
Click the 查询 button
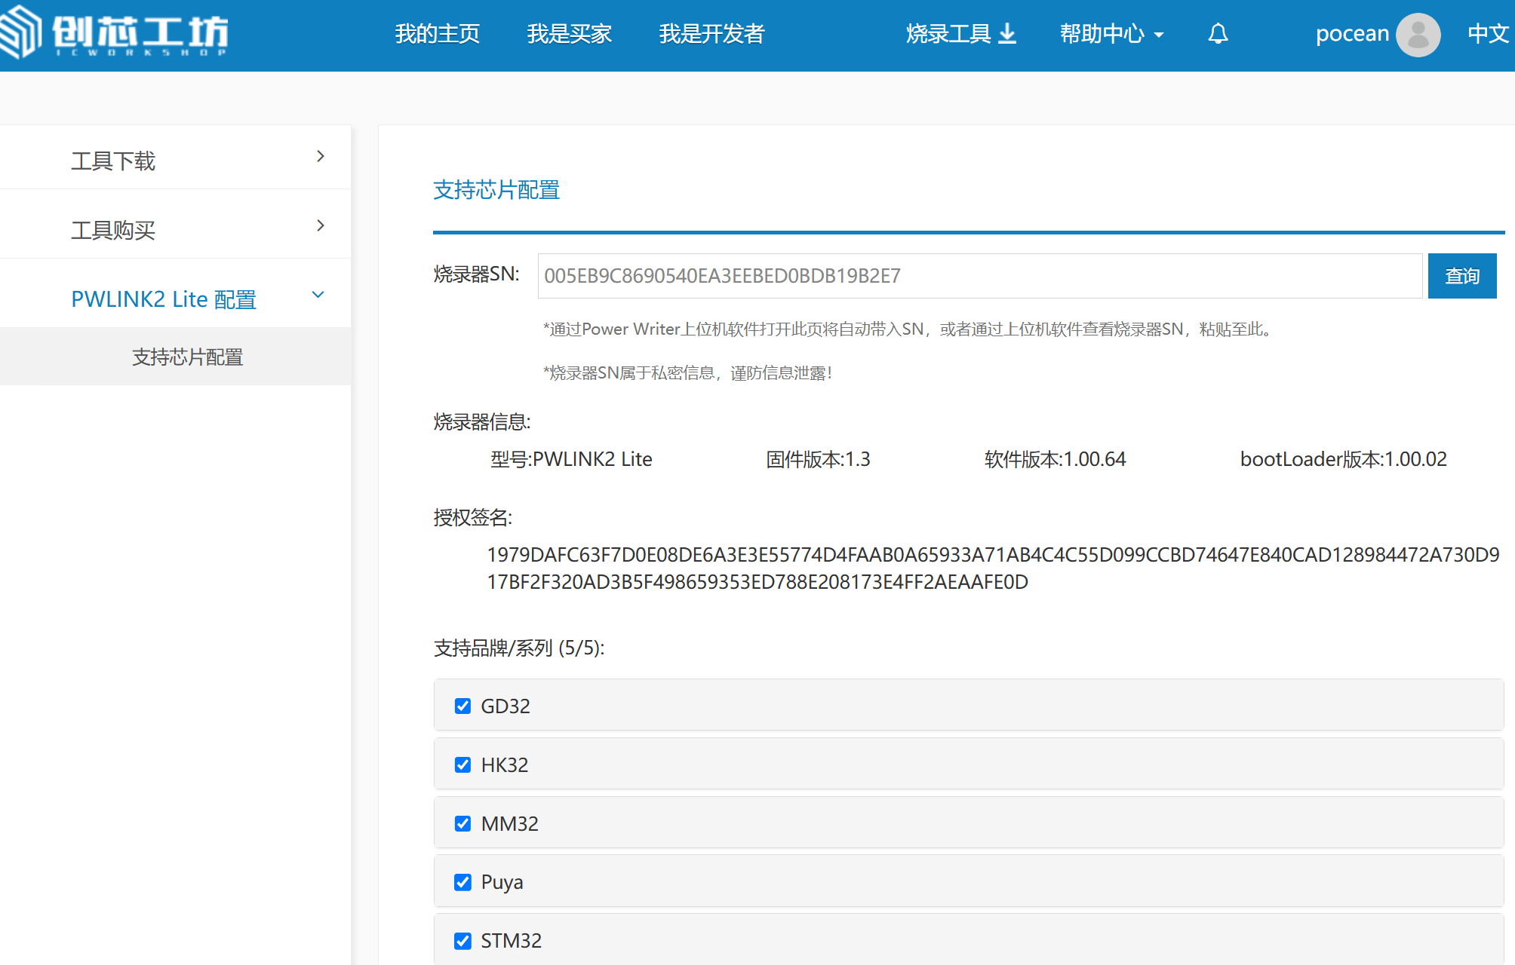[x=1462, y=276]
